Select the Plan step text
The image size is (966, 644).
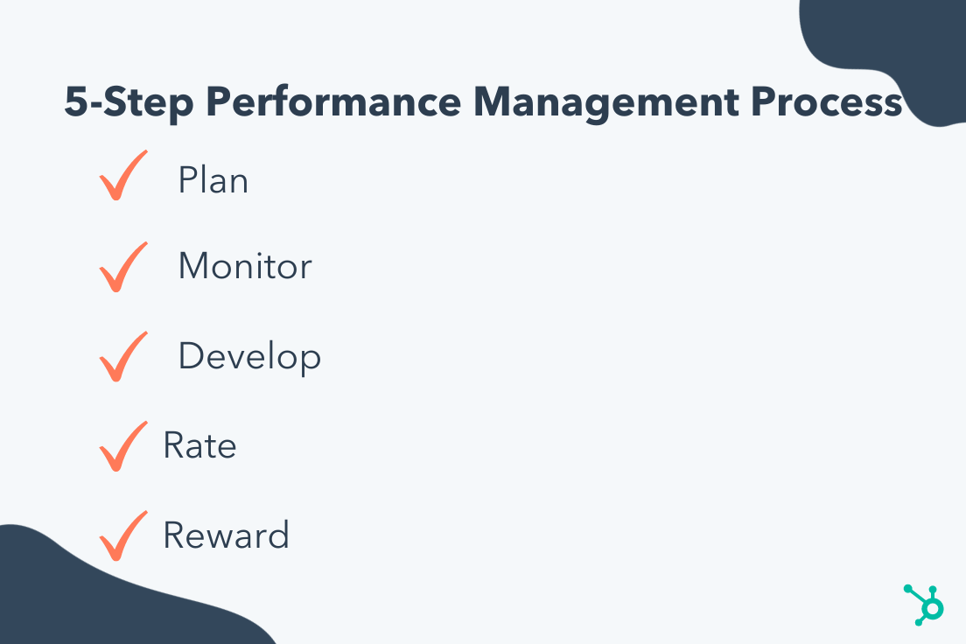coord(213,180)
